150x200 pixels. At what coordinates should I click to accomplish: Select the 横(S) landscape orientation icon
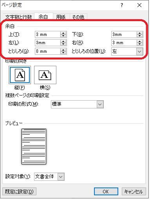45,75
